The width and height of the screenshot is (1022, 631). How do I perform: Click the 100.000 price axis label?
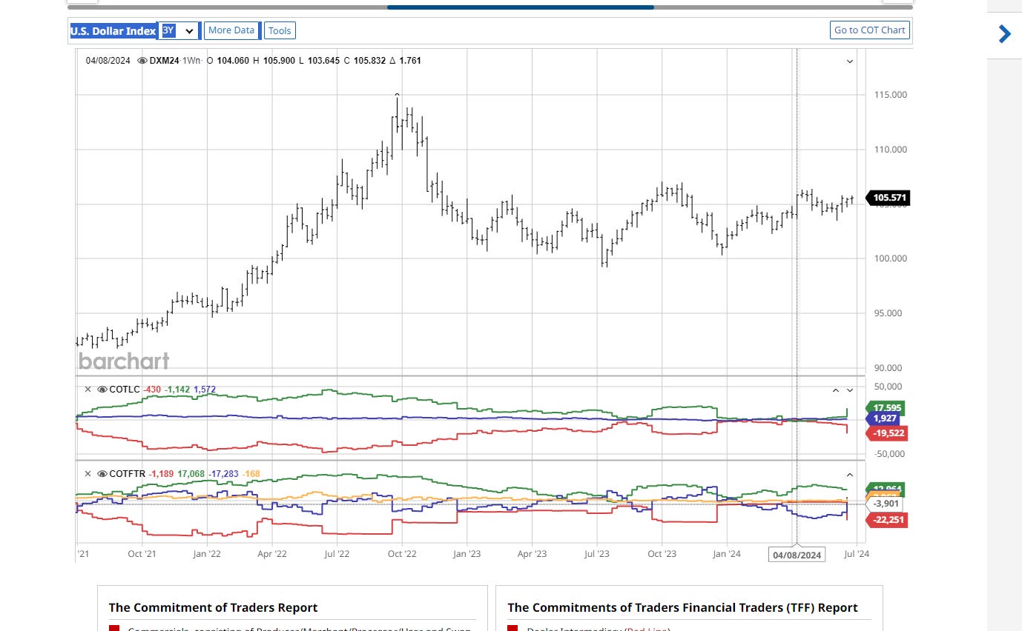pyautogui.click(x=890, y=258)
